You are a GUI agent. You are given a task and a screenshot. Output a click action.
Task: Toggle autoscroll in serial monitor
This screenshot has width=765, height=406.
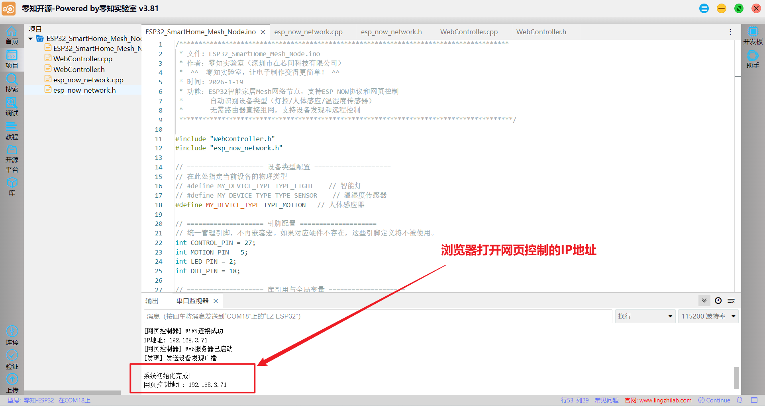point(704,301)
